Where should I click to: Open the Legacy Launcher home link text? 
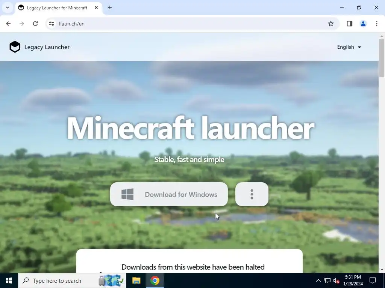[x=47, y=47]
